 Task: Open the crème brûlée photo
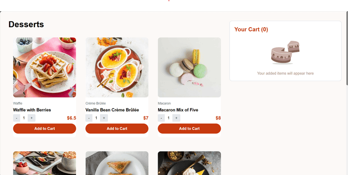click(117, 67)
